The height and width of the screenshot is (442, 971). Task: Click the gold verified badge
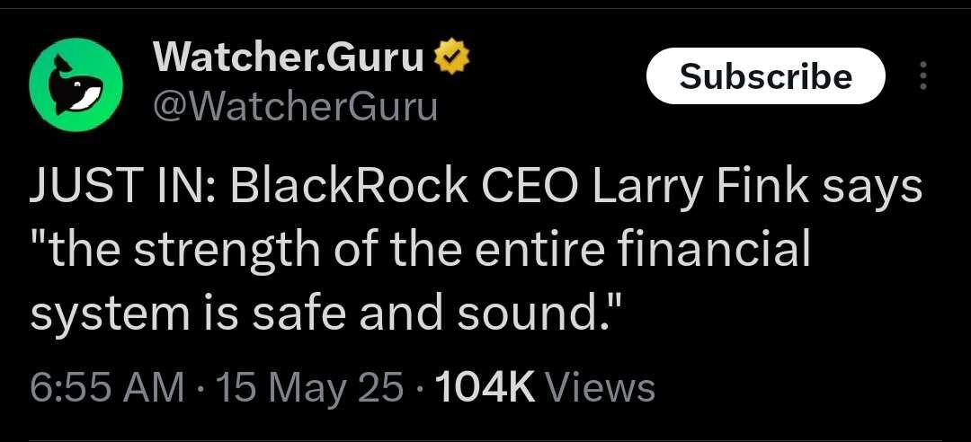pos(450,59)
